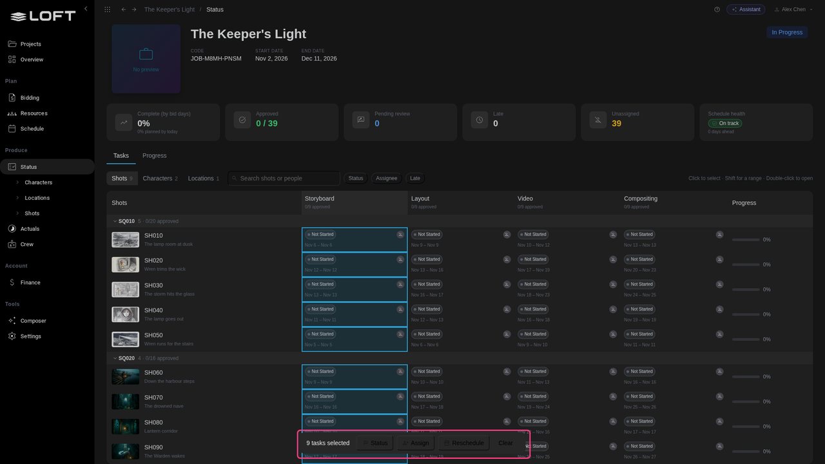Open the Finance dollar icon

[12, 282]
